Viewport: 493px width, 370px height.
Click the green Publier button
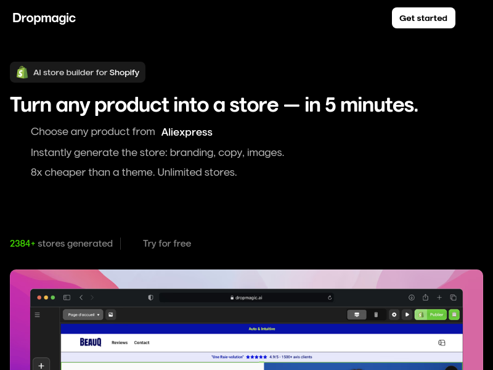431,314
